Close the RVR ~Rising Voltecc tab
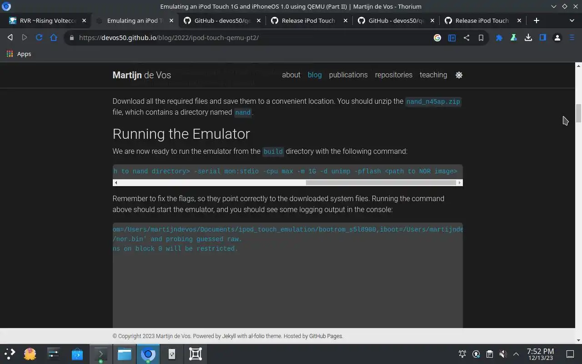 (x=84, y=20)
